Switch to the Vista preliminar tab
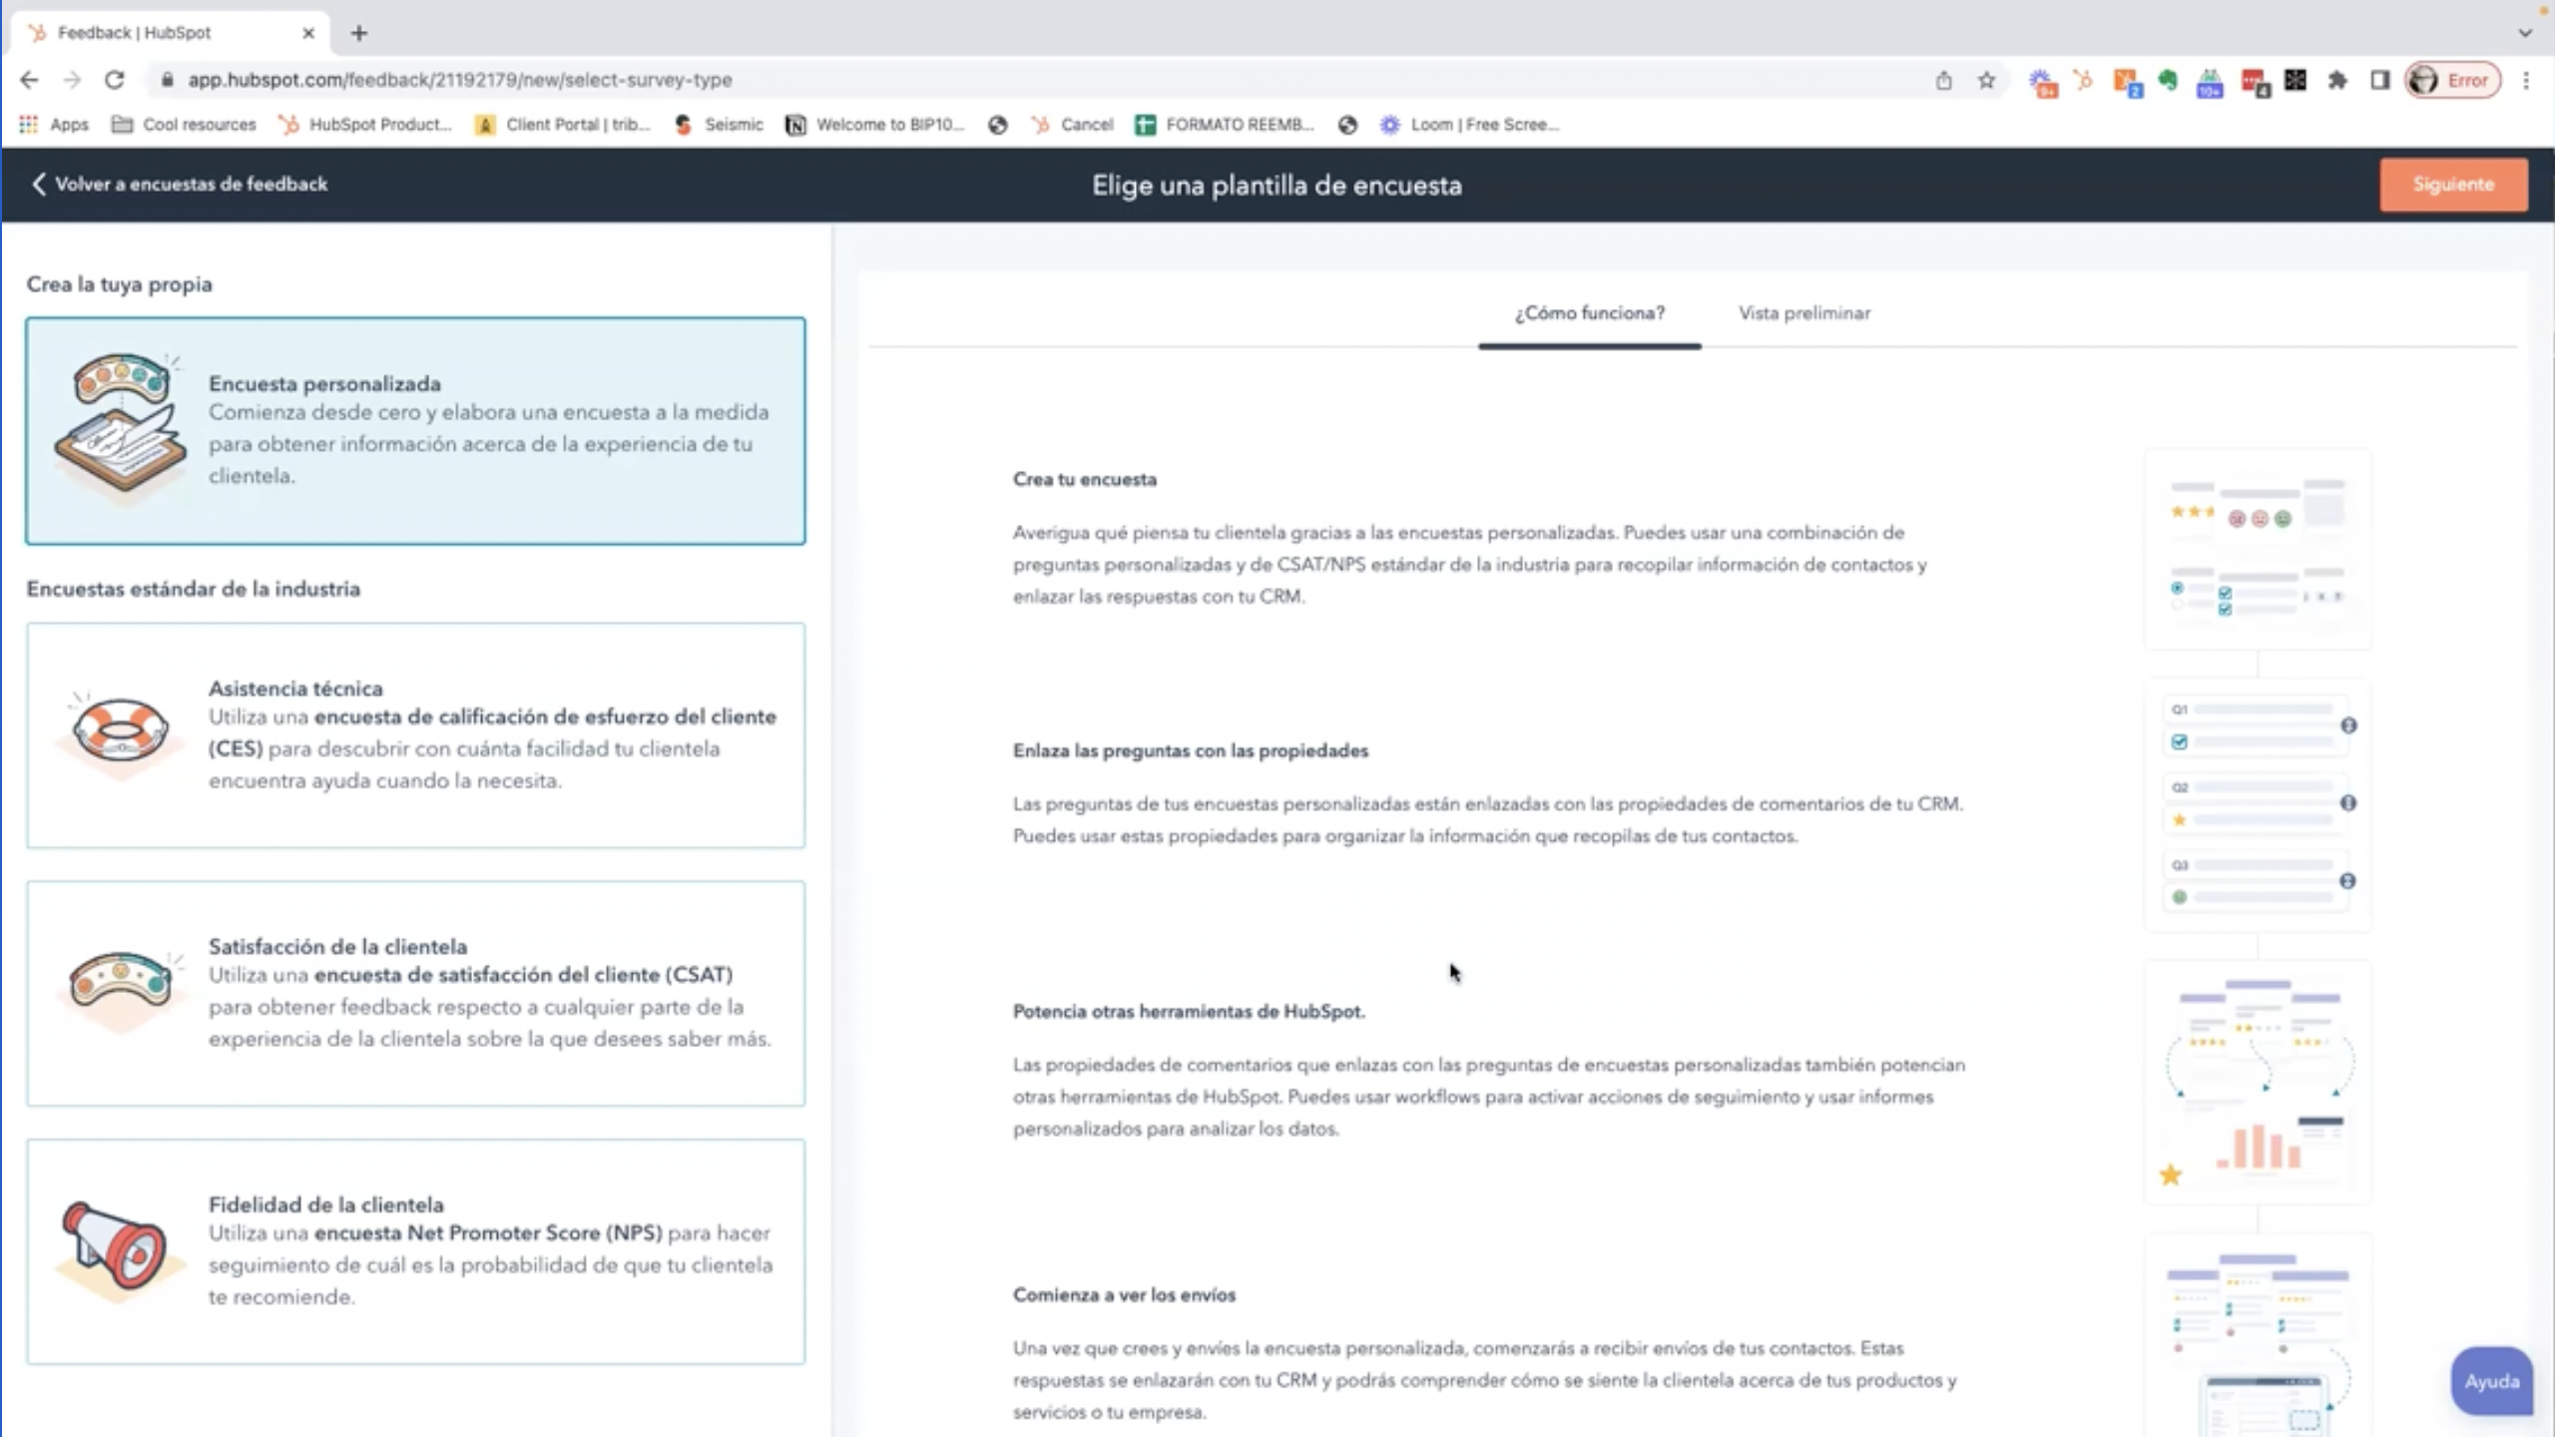This screenshot has height=1437, width=2555. [x=1803, y=313]
